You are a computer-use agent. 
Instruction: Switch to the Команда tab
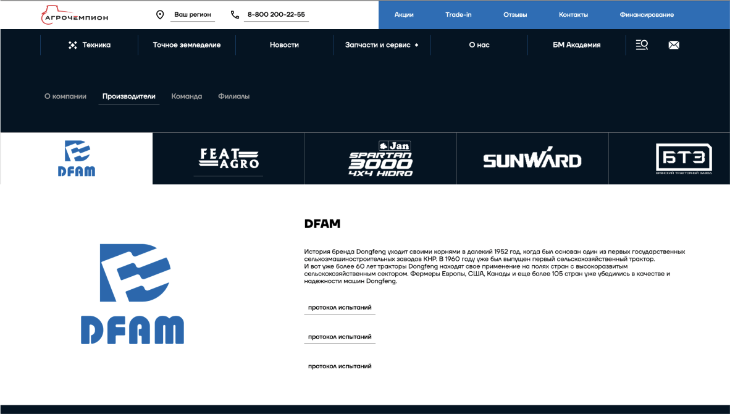click(187, 96)
